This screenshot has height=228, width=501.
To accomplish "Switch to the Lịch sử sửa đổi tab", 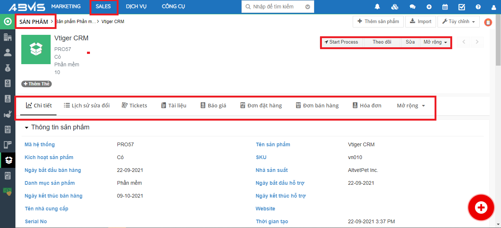I will pos(87,106).
